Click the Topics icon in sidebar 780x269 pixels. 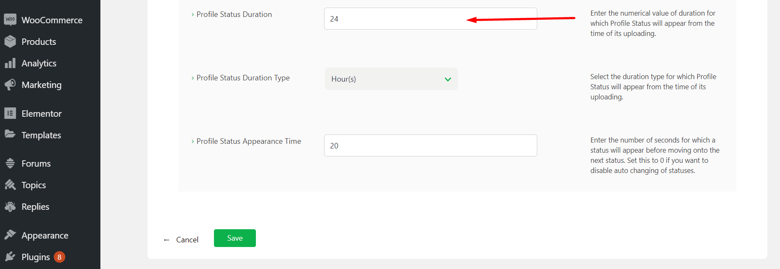click(10, 185)
